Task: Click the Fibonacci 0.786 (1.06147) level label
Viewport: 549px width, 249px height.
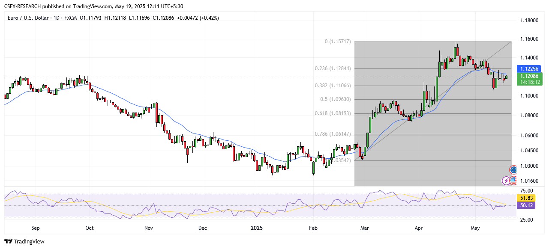Action: click(x=333, y=134)
